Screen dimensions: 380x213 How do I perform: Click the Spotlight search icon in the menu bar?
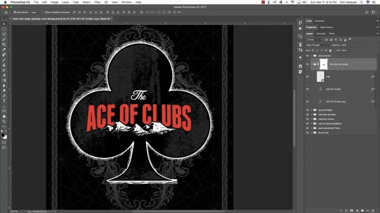(x=362, y=2)
